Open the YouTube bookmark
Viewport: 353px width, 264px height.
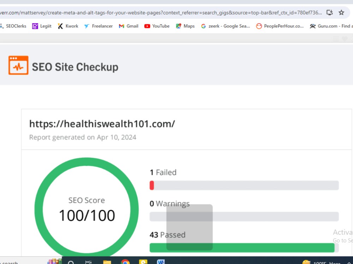[x=157, y=26]
